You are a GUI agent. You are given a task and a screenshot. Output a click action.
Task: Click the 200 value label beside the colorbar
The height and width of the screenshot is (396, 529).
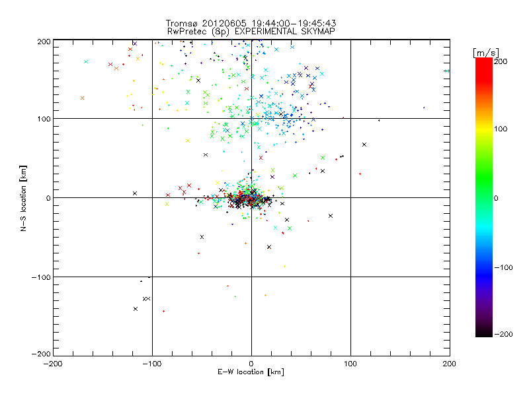point(501,61)
